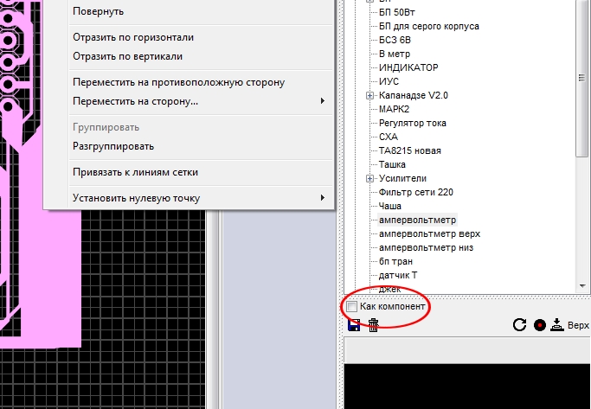Select the 'ампервольтметр' macro in the tree
Screen dimensions: 591x409
(417, 220)
